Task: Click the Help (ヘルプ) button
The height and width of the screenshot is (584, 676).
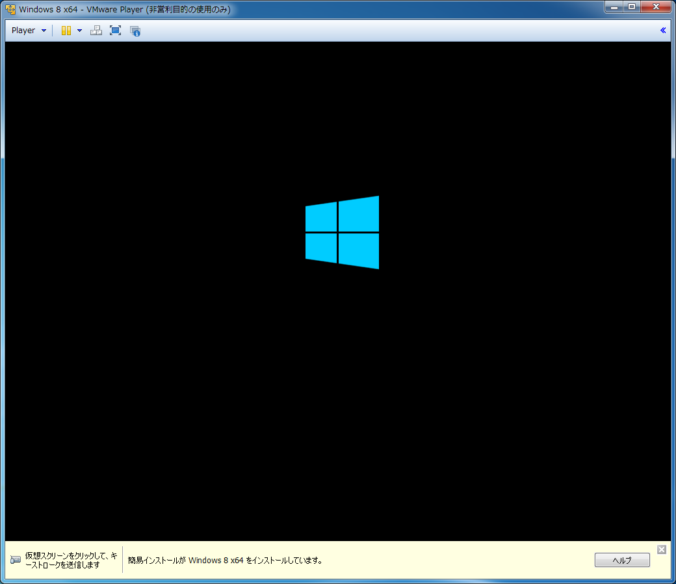Action: tap(621, 560)
